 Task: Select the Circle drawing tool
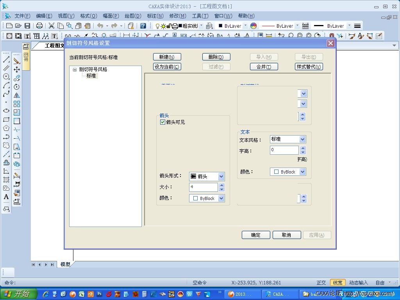(x=6, y=77)
